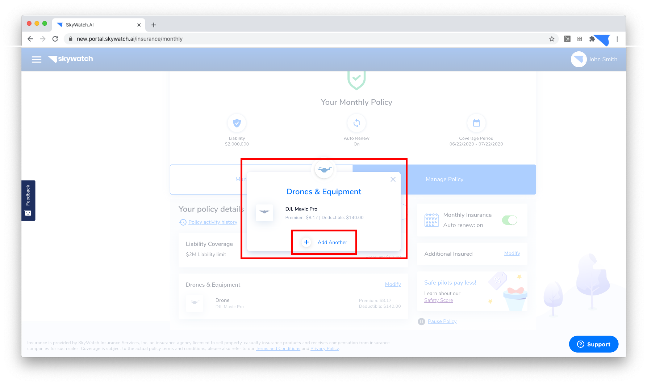647x384 pixels.
Task: Open the Chrome extensions puzzle icon
Action: point(592,39)
